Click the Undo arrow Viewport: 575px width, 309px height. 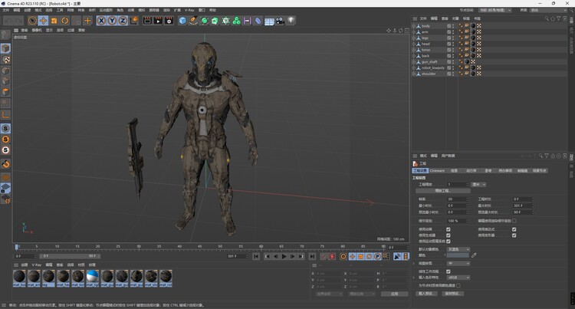click(8, 21)
